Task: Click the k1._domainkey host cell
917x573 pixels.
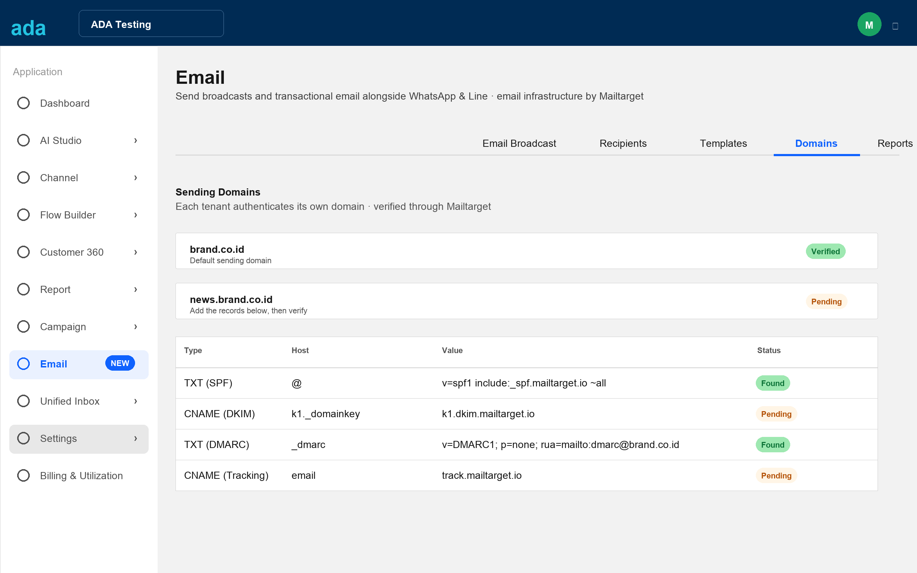Action: [326, 414]
